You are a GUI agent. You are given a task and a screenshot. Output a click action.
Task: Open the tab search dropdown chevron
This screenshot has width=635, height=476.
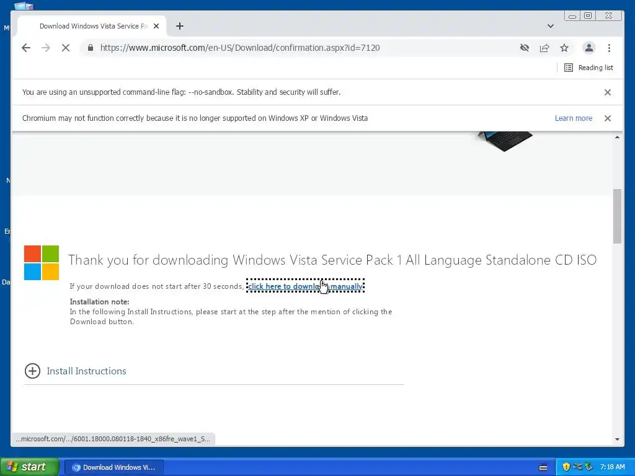click(551, 26)
